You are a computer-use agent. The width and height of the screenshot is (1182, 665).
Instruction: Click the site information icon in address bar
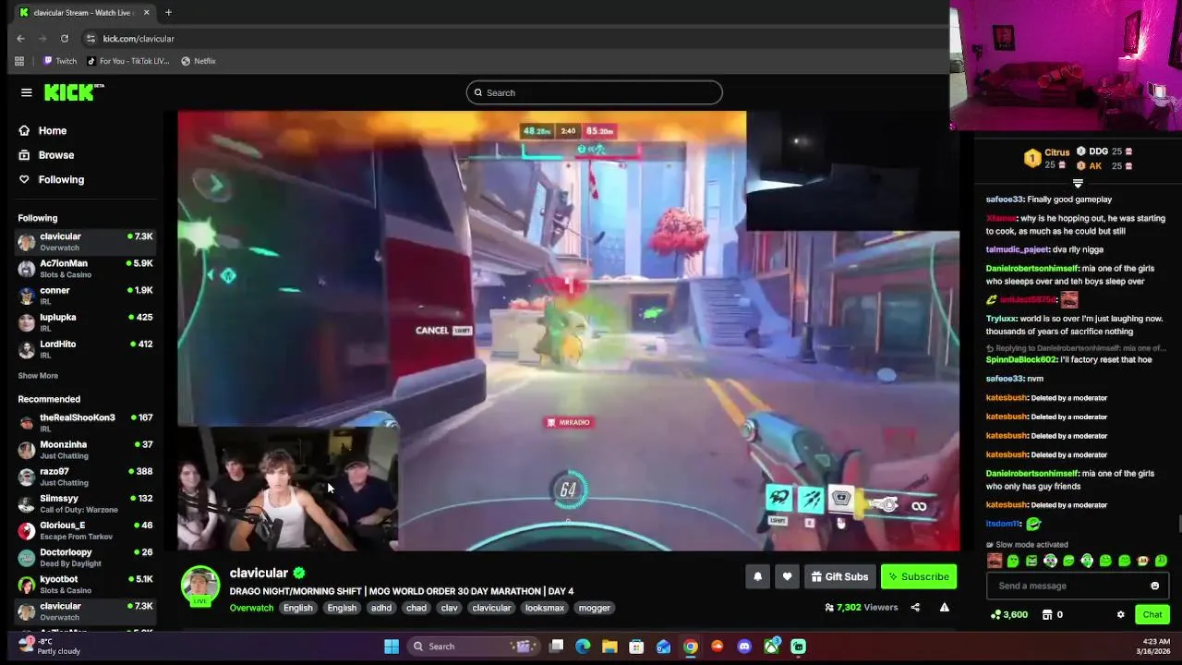tap(90, 39)
